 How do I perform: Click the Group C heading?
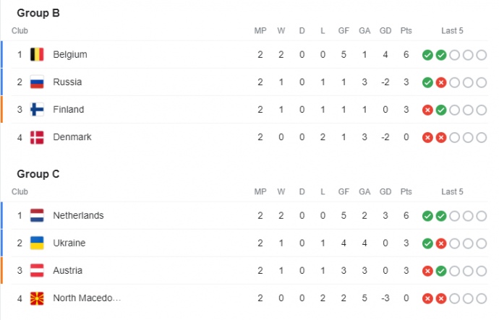coord(38,174)
